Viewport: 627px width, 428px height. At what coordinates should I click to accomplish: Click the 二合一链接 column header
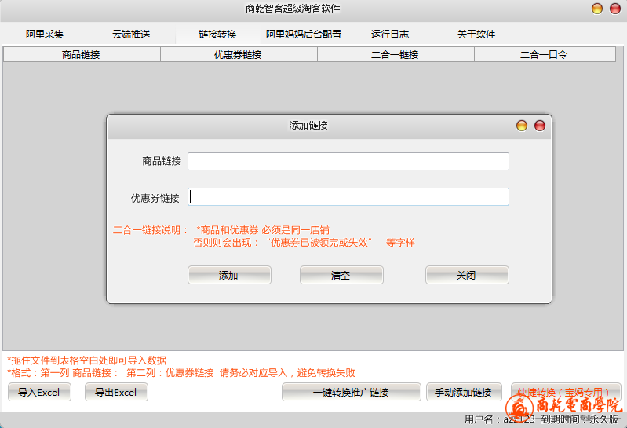click(396, 55)
